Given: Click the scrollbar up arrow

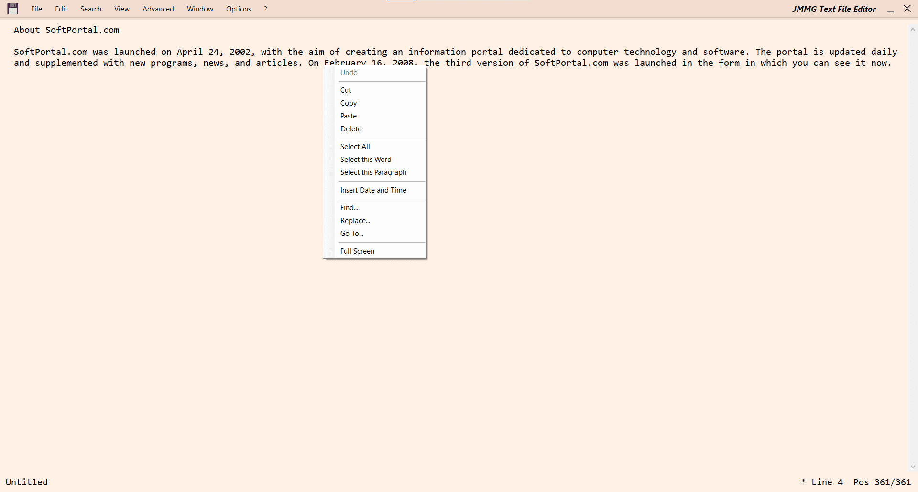Looking at the screenshot, I should [913, 29].
